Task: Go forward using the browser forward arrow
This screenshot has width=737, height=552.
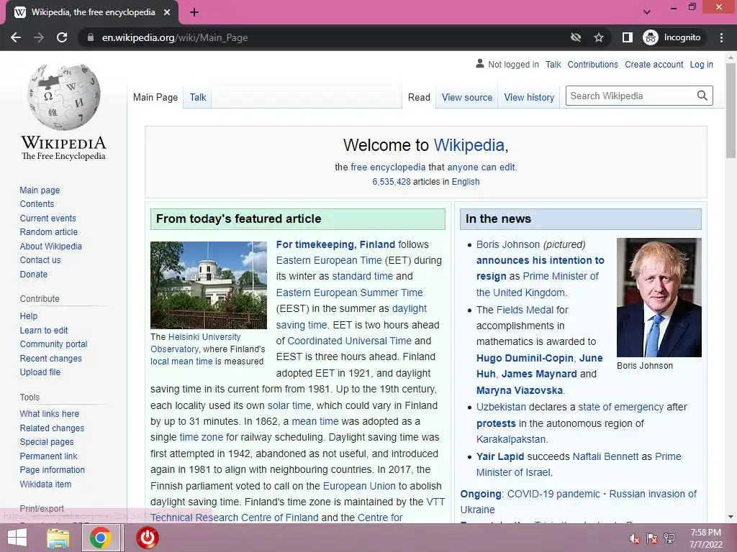Action: [39, 37]
